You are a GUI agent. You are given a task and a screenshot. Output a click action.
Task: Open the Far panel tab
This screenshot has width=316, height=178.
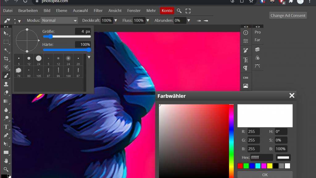point(257,40)
